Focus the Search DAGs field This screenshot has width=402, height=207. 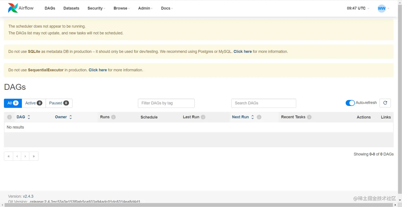[x=263, y=103]
